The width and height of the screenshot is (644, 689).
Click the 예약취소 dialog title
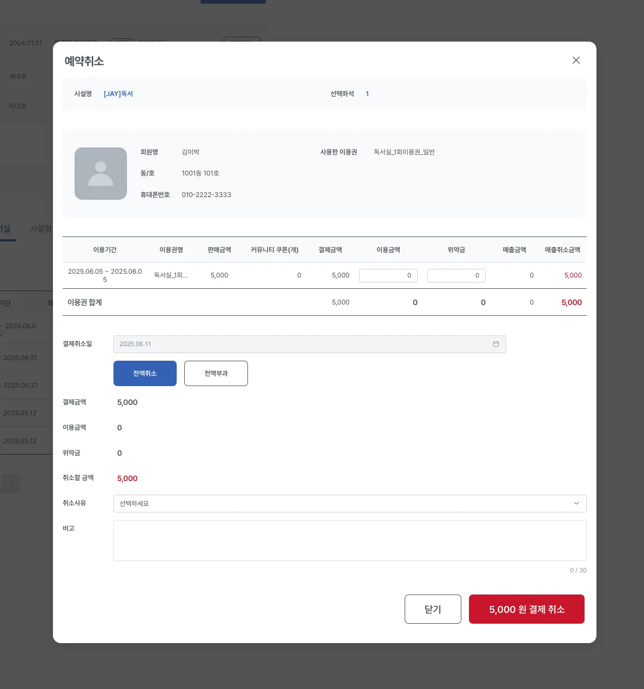tap(84, 61)
